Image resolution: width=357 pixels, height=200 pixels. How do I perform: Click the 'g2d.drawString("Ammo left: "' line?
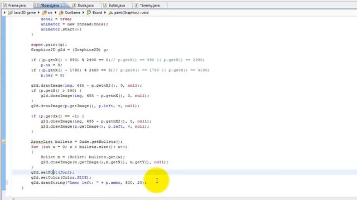click(x=89, y=183)
